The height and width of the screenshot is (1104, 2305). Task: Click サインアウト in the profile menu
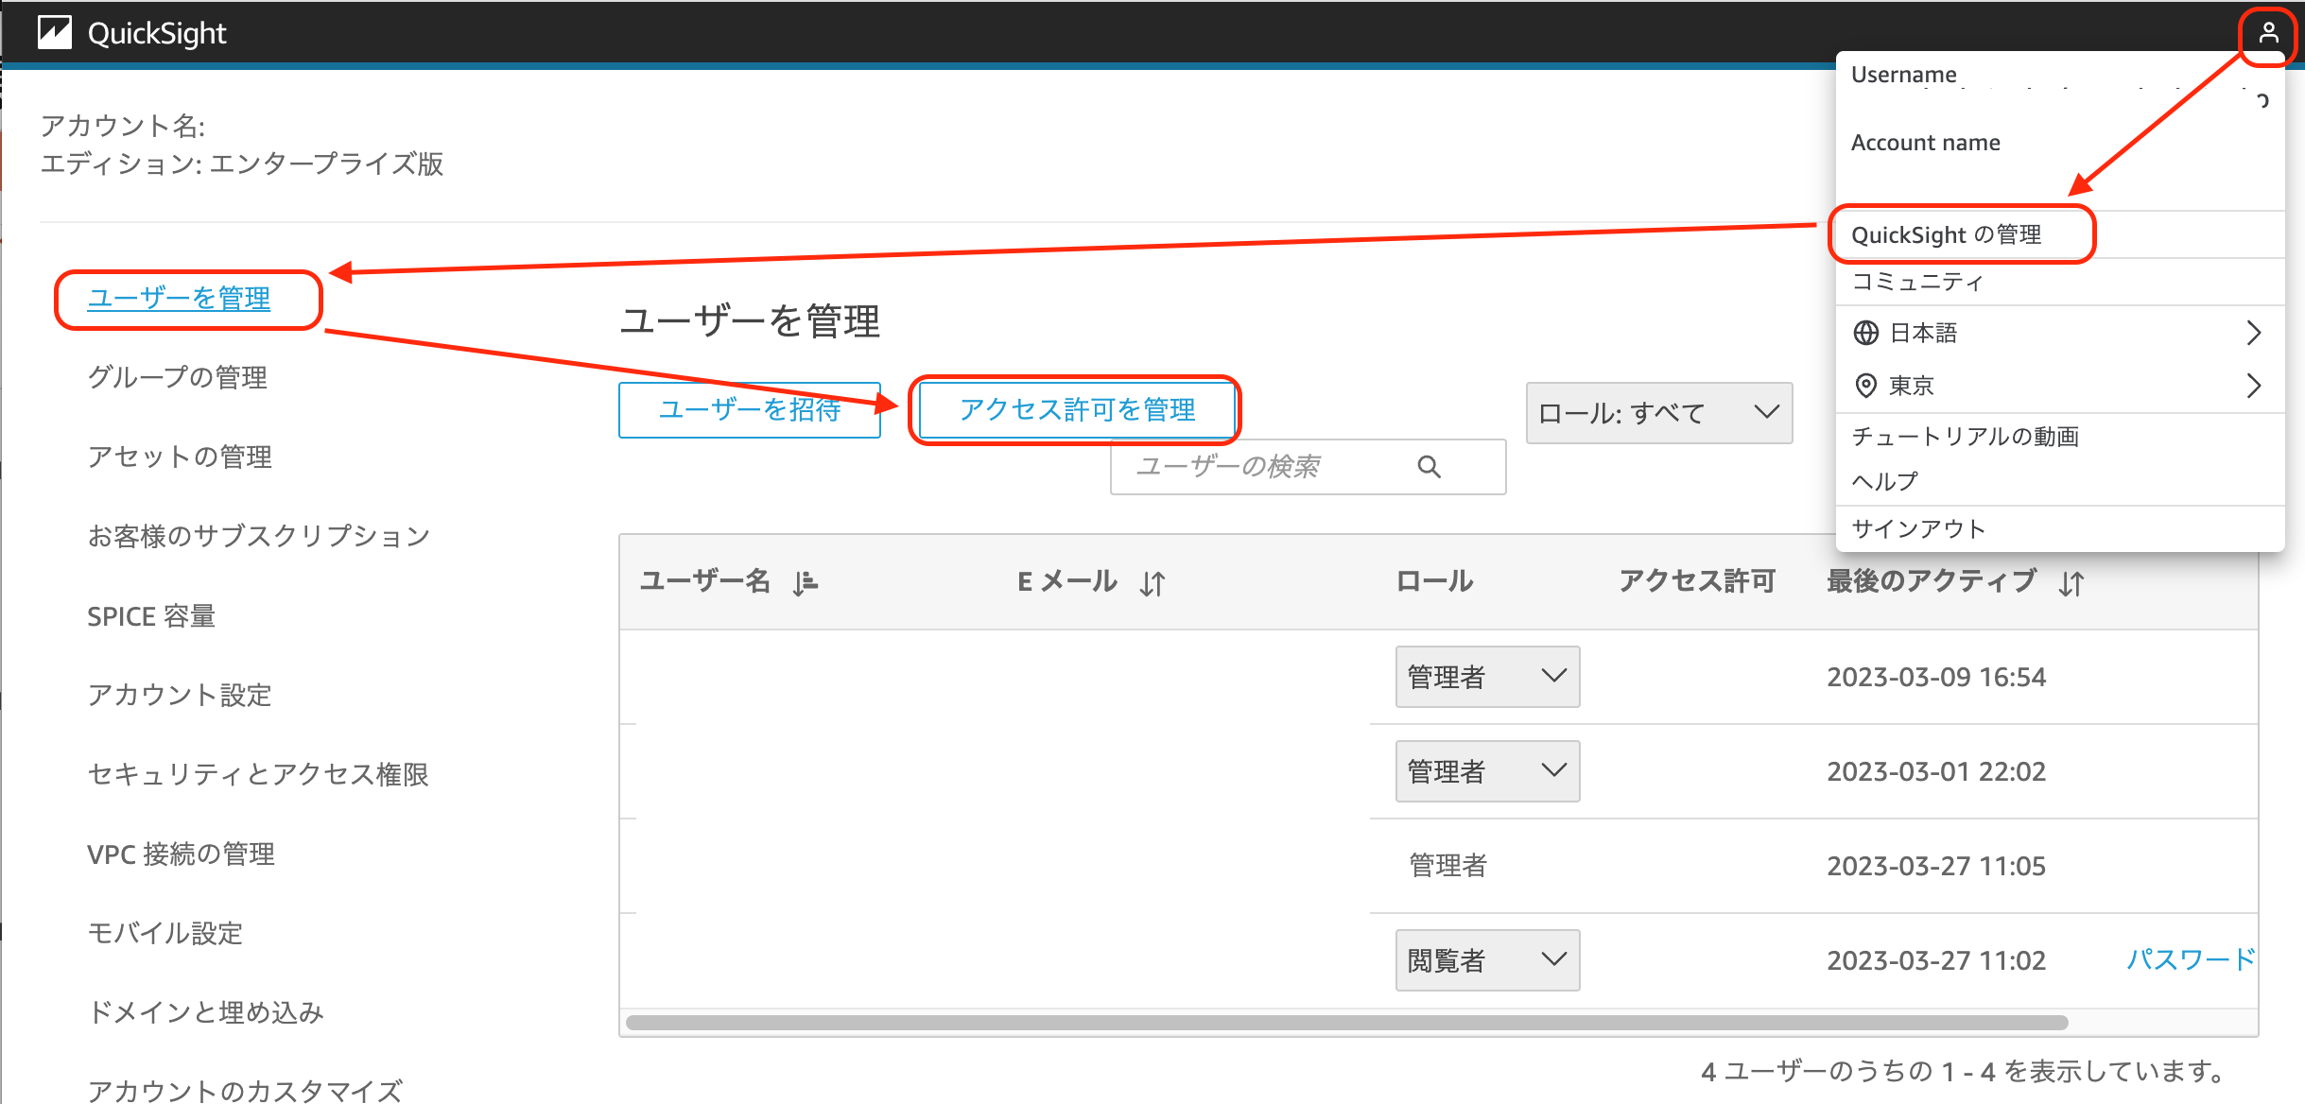click(1917, 528)
